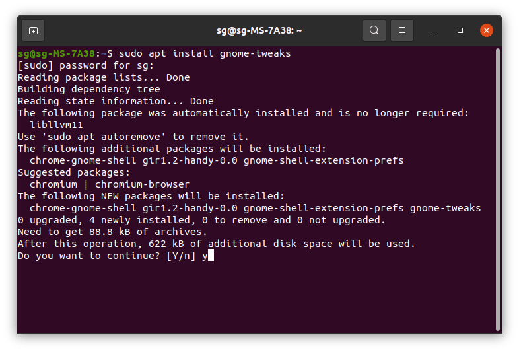
Task: Click the '[sudo] password for sg:' line
Action: point(86,65)
